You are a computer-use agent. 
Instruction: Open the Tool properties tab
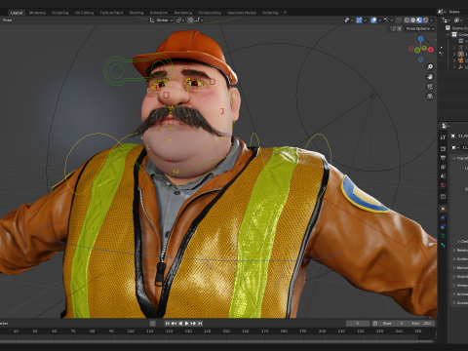[x=443, y=137]
